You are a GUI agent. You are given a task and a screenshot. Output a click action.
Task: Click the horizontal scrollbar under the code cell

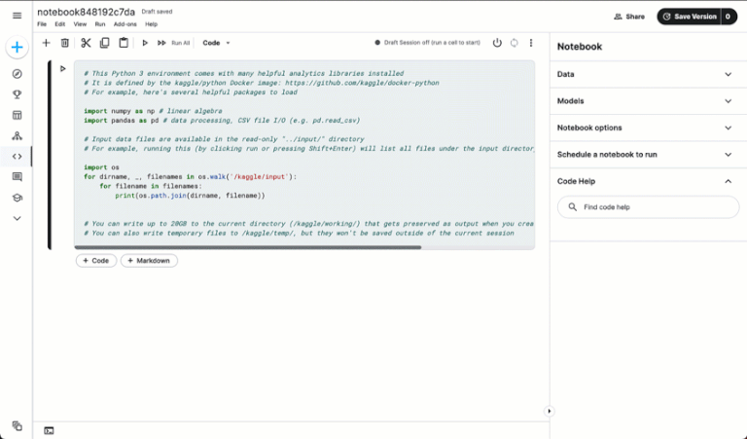pos(253,247)
